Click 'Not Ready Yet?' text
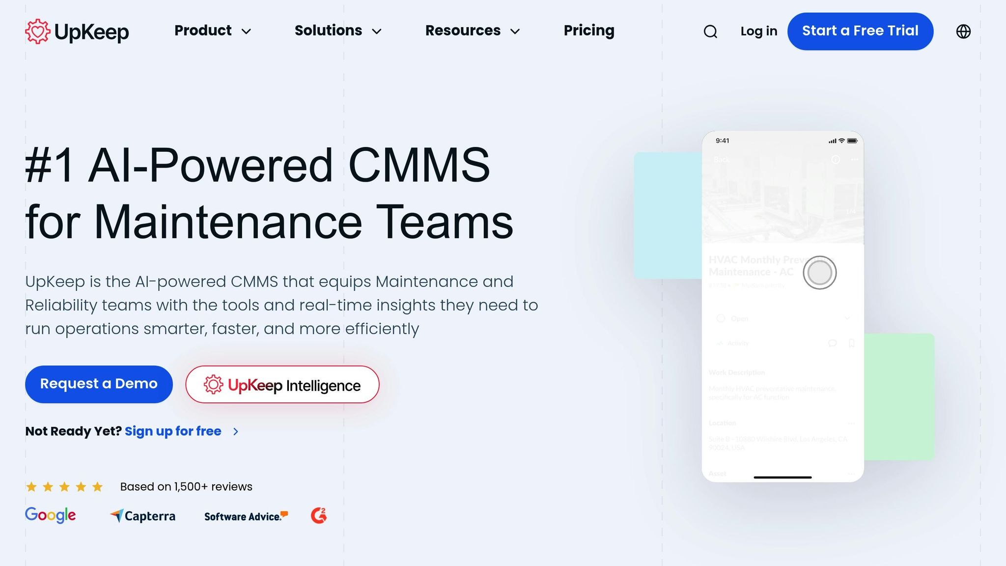Screen dimensions: 1006x566 [73, 431]
